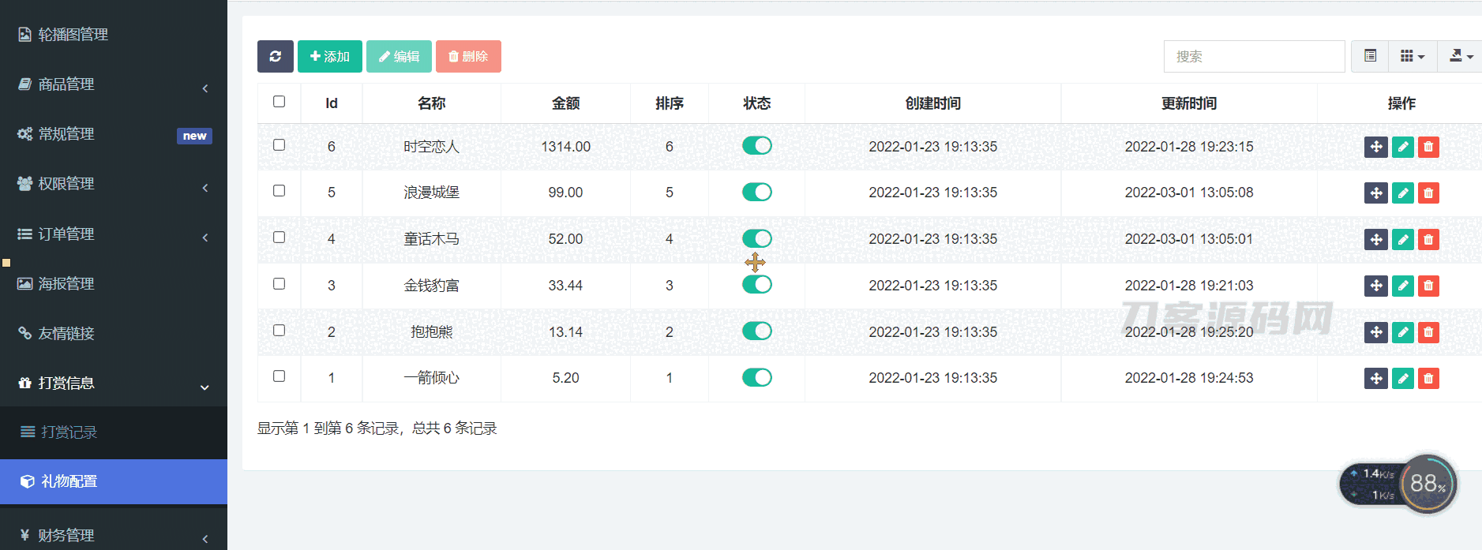Image resolution: width=1482 pixels, height=550 pixels.
Task: Toggle status switch for 浪漫城堡
Action: tap(756, 192)
